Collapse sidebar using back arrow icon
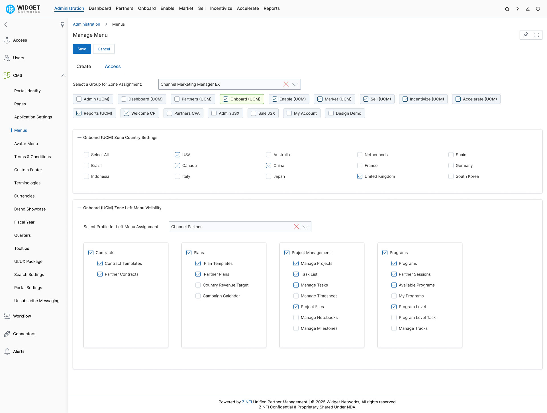Screen dimensions: 547x413 6,25
